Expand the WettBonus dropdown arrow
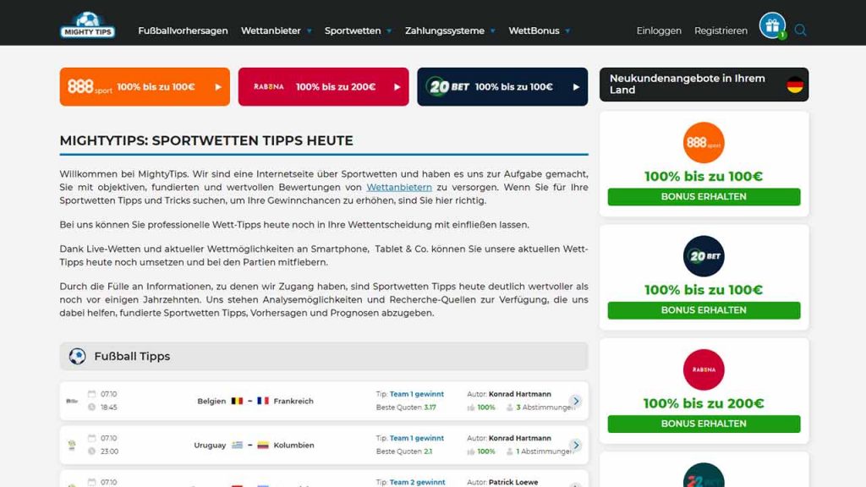Screen dimensions: 866x487 [567, 31]
